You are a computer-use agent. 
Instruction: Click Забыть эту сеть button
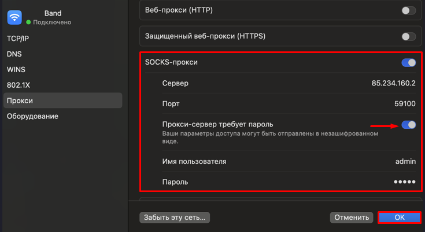(x=175, y=218)
